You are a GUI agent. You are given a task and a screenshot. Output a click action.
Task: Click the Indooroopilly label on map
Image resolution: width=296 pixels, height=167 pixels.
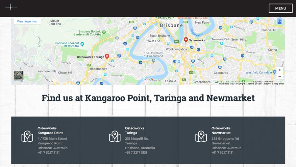tap(98, 69)
